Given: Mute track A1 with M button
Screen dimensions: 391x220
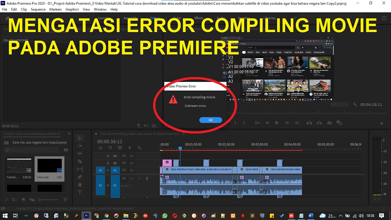Looking at the screenshot, I should pyautogui.click(x=132, y=178).
